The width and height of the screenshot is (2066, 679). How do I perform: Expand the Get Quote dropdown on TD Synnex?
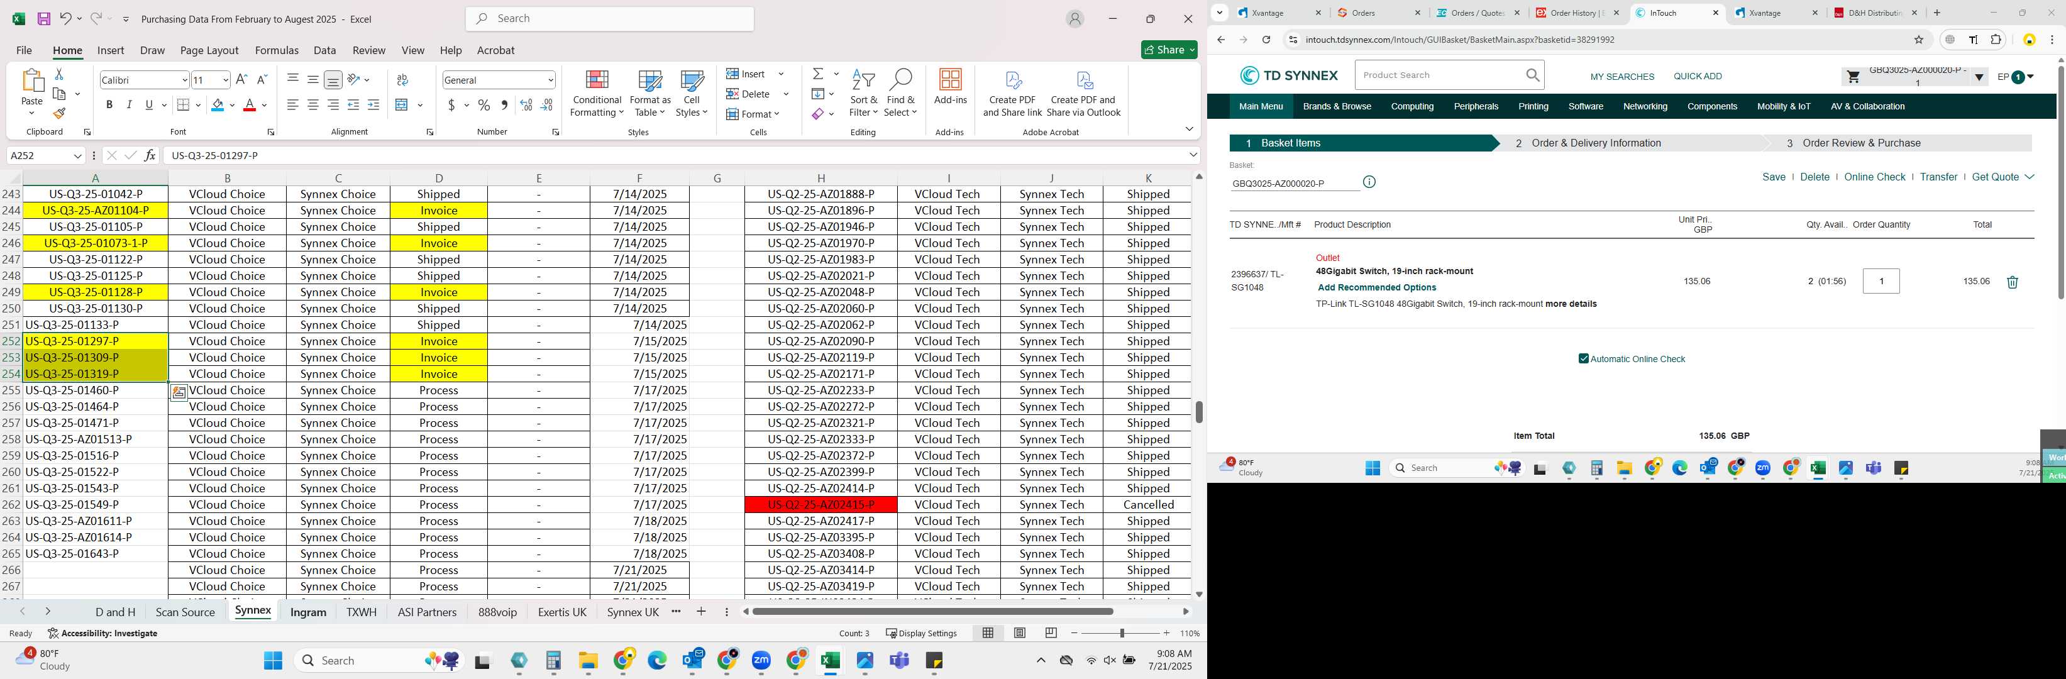pyautogui.click(x=2029, y=177)
